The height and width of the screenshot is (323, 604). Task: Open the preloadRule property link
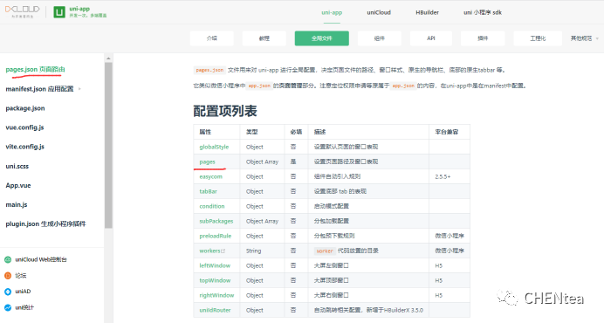pyautogui.click(x=216, y=236)
